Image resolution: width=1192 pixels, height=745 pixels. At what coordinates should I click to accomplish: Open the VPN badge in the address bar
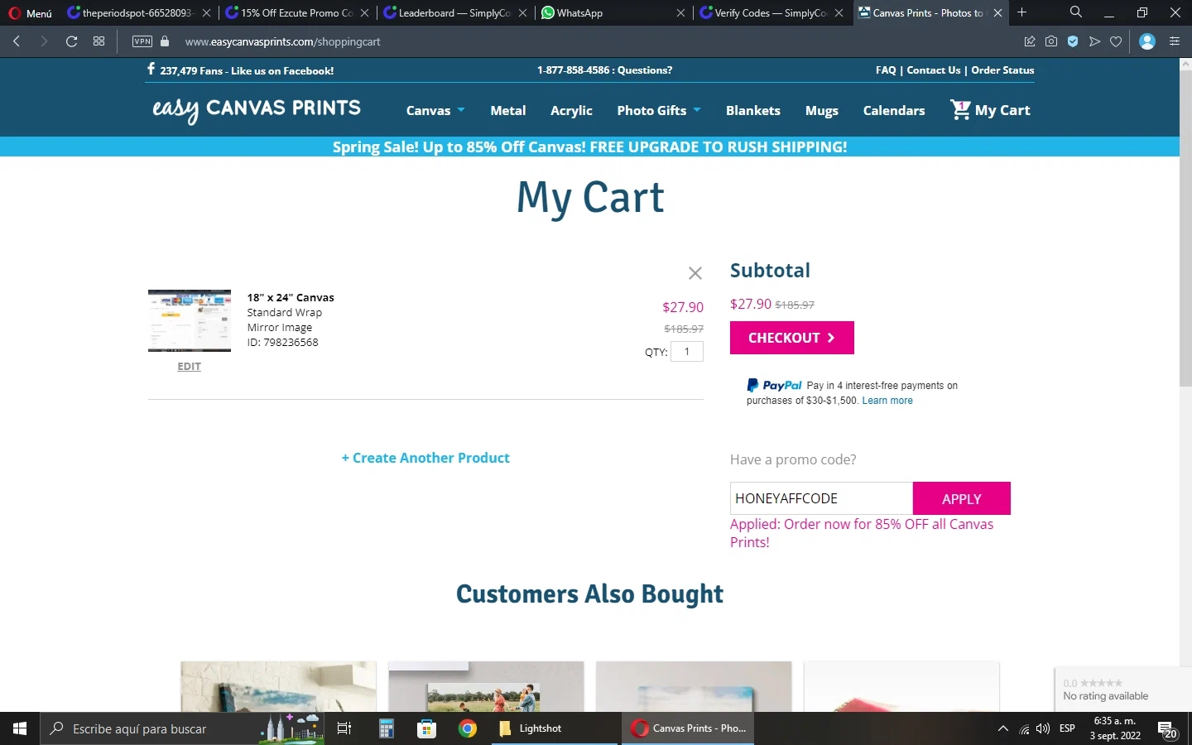tap(142, 41)
